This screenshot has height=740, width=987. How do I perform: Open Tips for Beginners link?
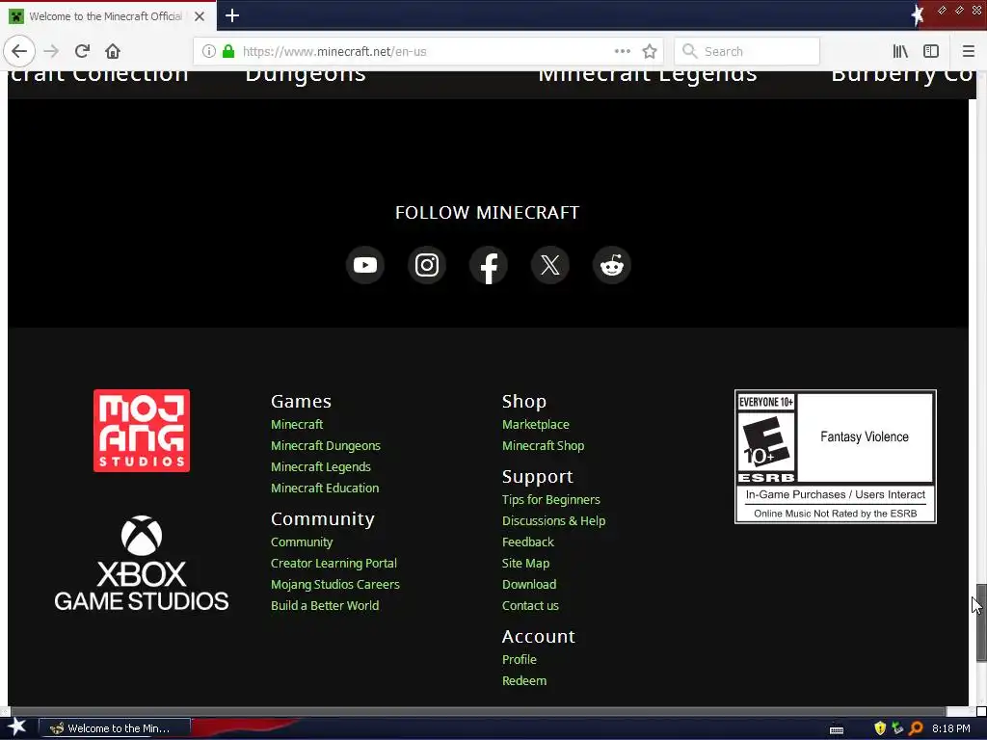click(x=550, y=500)
